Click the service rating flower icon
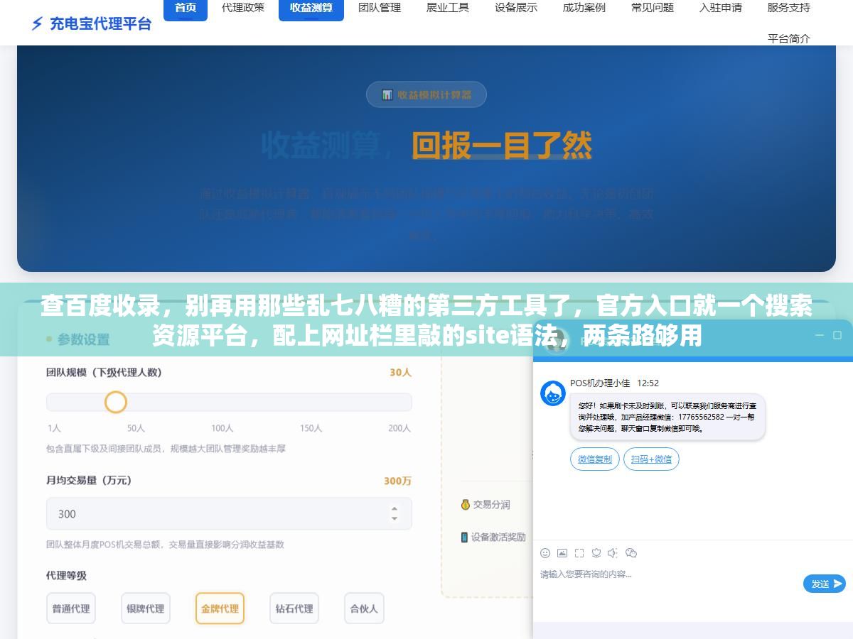This screenshot has width=853, height=639. pyautogui.click(x=596, y=552)
